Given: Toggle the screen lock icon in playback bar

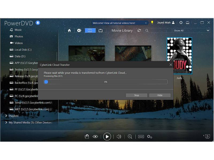Looking at the screenshot, I should click(87, 137).
